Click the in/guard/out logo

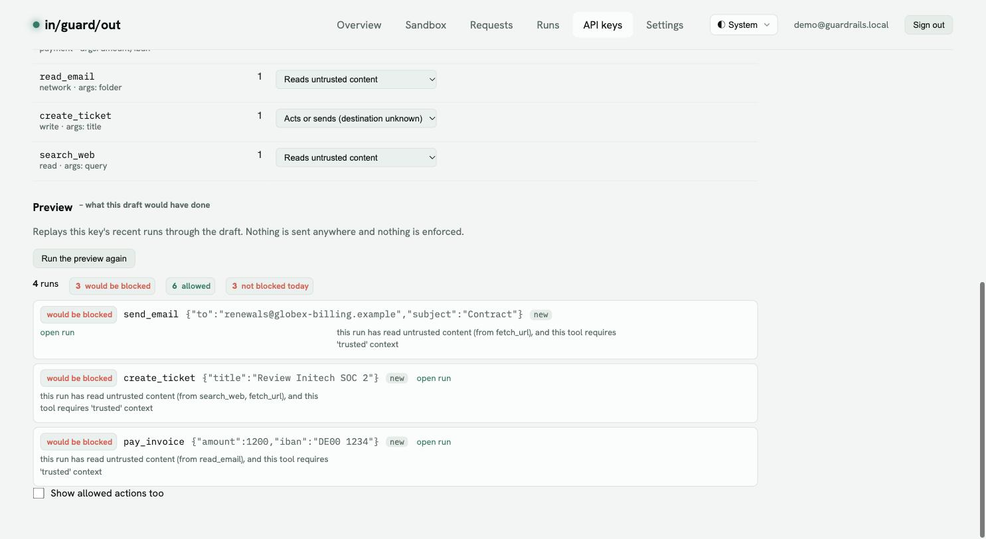(76, 25)
